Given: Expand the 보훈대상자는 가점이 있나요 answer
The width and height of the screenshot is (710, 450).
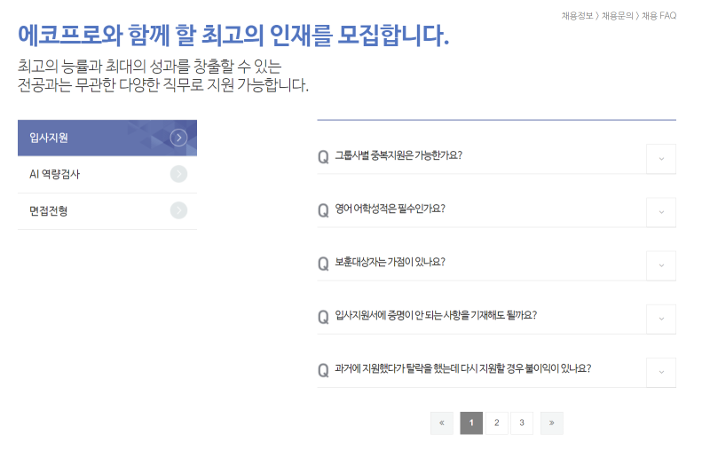Looking at the screenshot, I should (x=661, y=265).
